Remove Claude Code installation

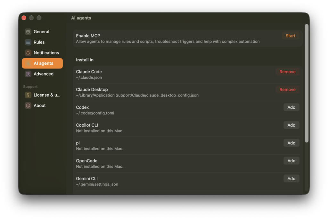pos(287,72)
